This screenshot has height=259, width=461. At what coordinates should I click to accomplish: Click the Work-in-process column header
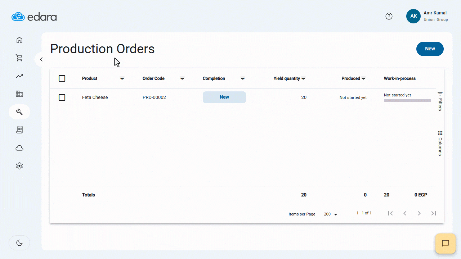click(400, 78)
